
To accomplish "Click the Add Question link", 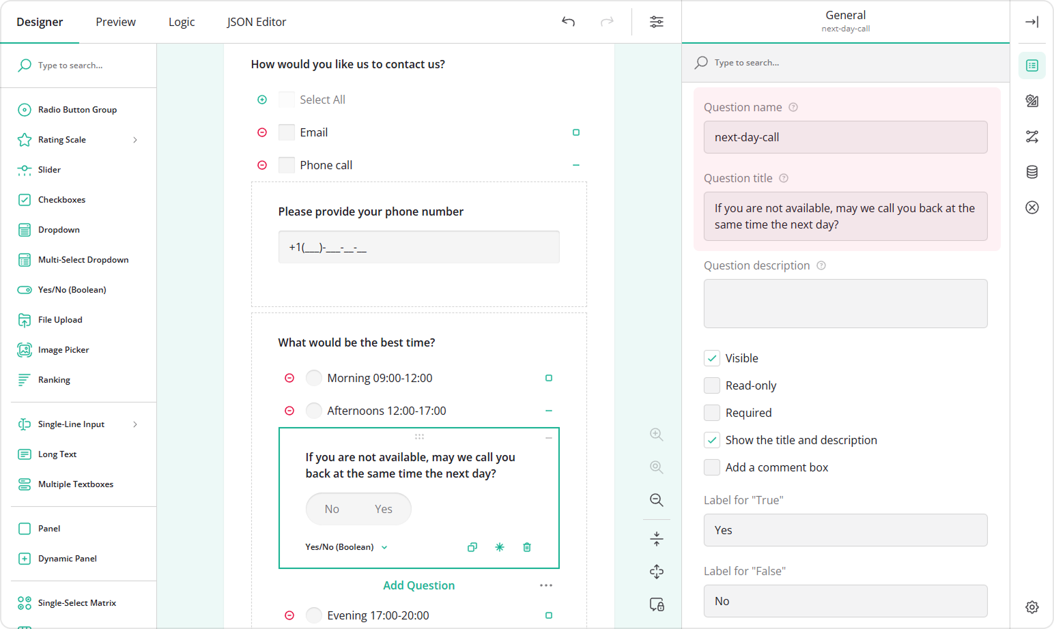I will (418, 585).
